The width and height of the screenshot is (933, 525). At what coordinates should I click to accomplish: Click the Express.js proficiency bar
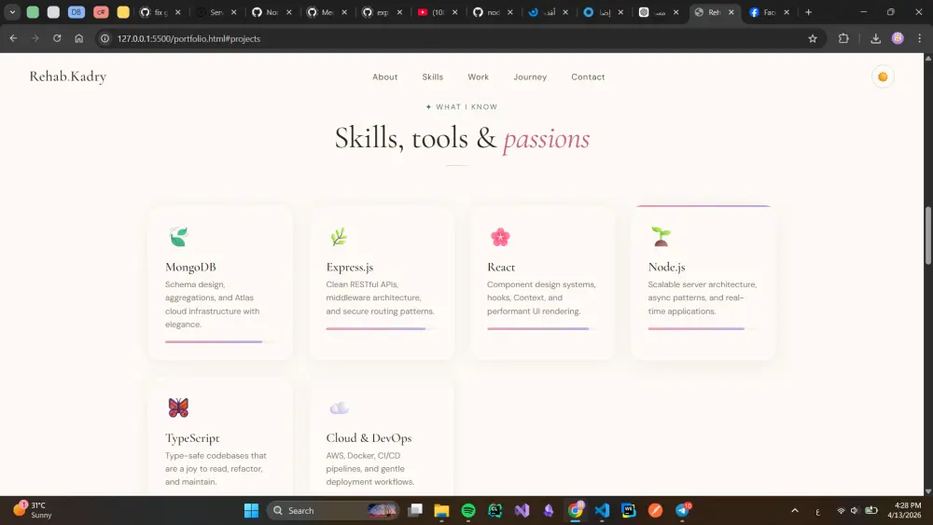(382, 329)
